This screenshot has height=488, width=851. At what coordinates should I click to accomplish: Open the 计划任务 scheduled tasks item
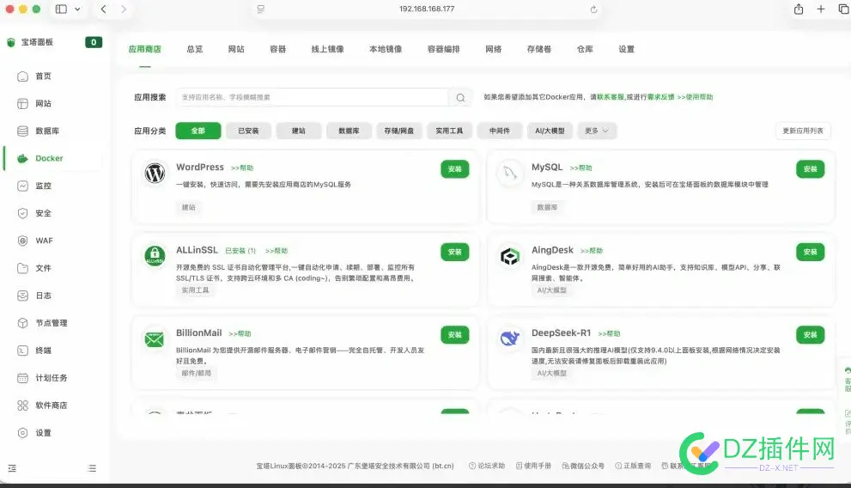coord(52,378)
